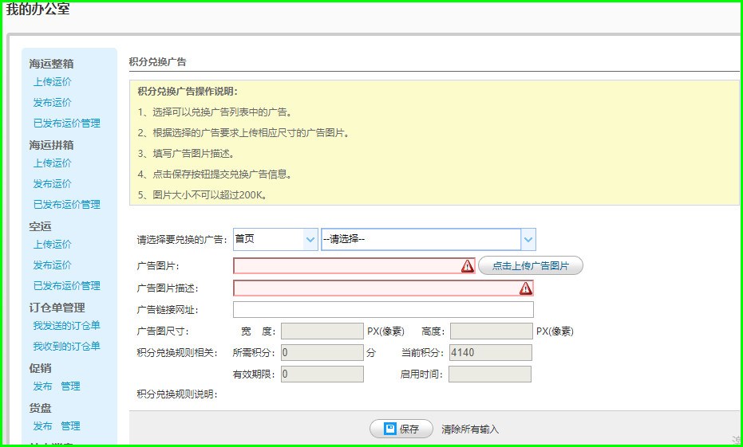Open 已发布运价管理 under 空运
The width and height of the screenshot is (743, 447).
click(x=66, y=285)
